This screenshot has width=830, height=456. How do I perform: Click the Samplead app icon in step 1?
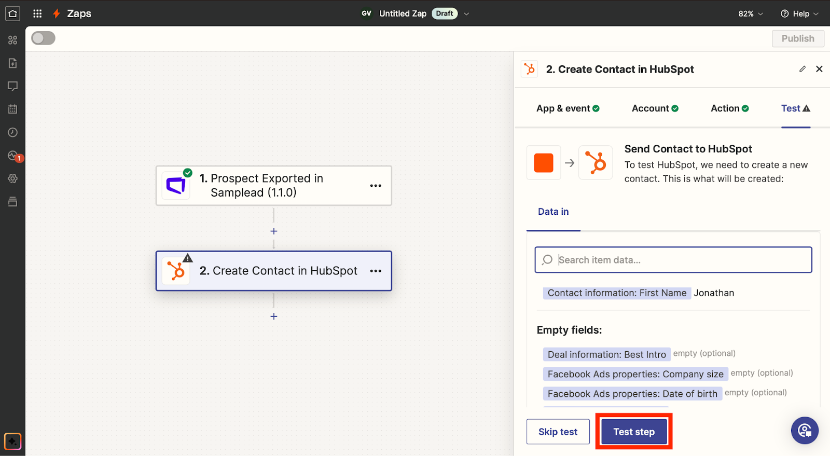(176, 185)
